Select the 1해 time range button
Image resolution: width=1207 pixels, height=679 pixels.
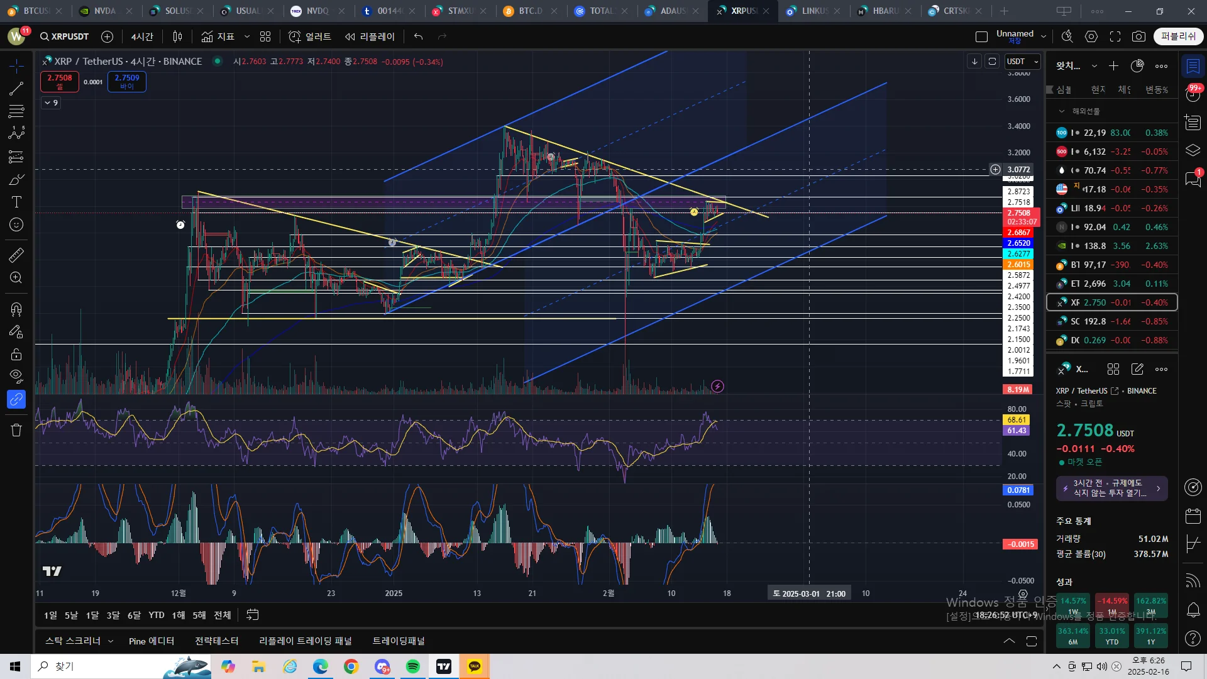[x=179, y=615]
